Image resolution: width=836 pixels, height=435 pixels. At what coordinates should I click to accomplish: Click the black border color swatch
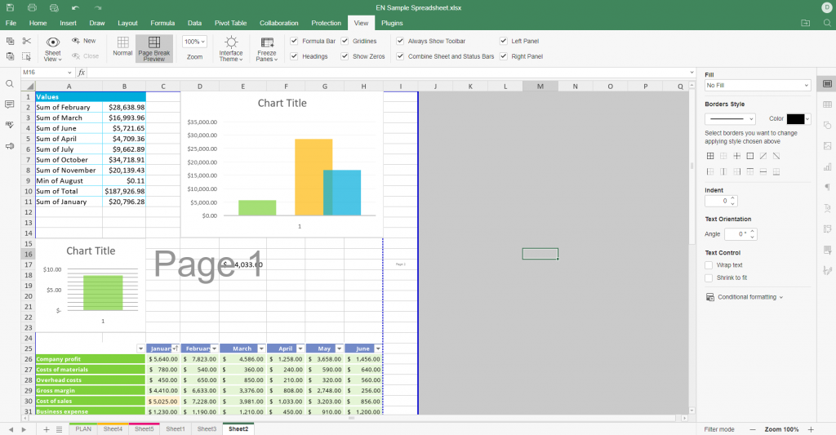point(795,118)
